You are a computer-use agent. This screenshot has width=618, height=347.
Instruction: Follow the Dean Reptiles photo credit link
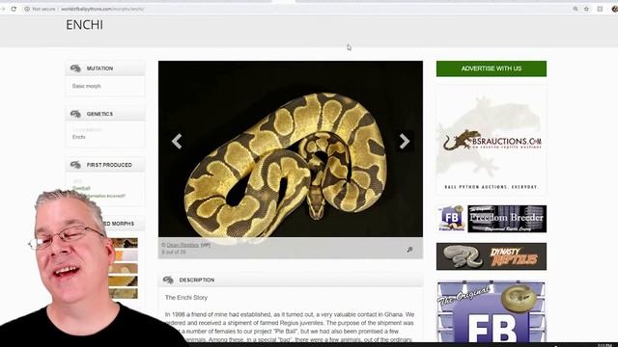pyautogui.click(x=183, y=245)
